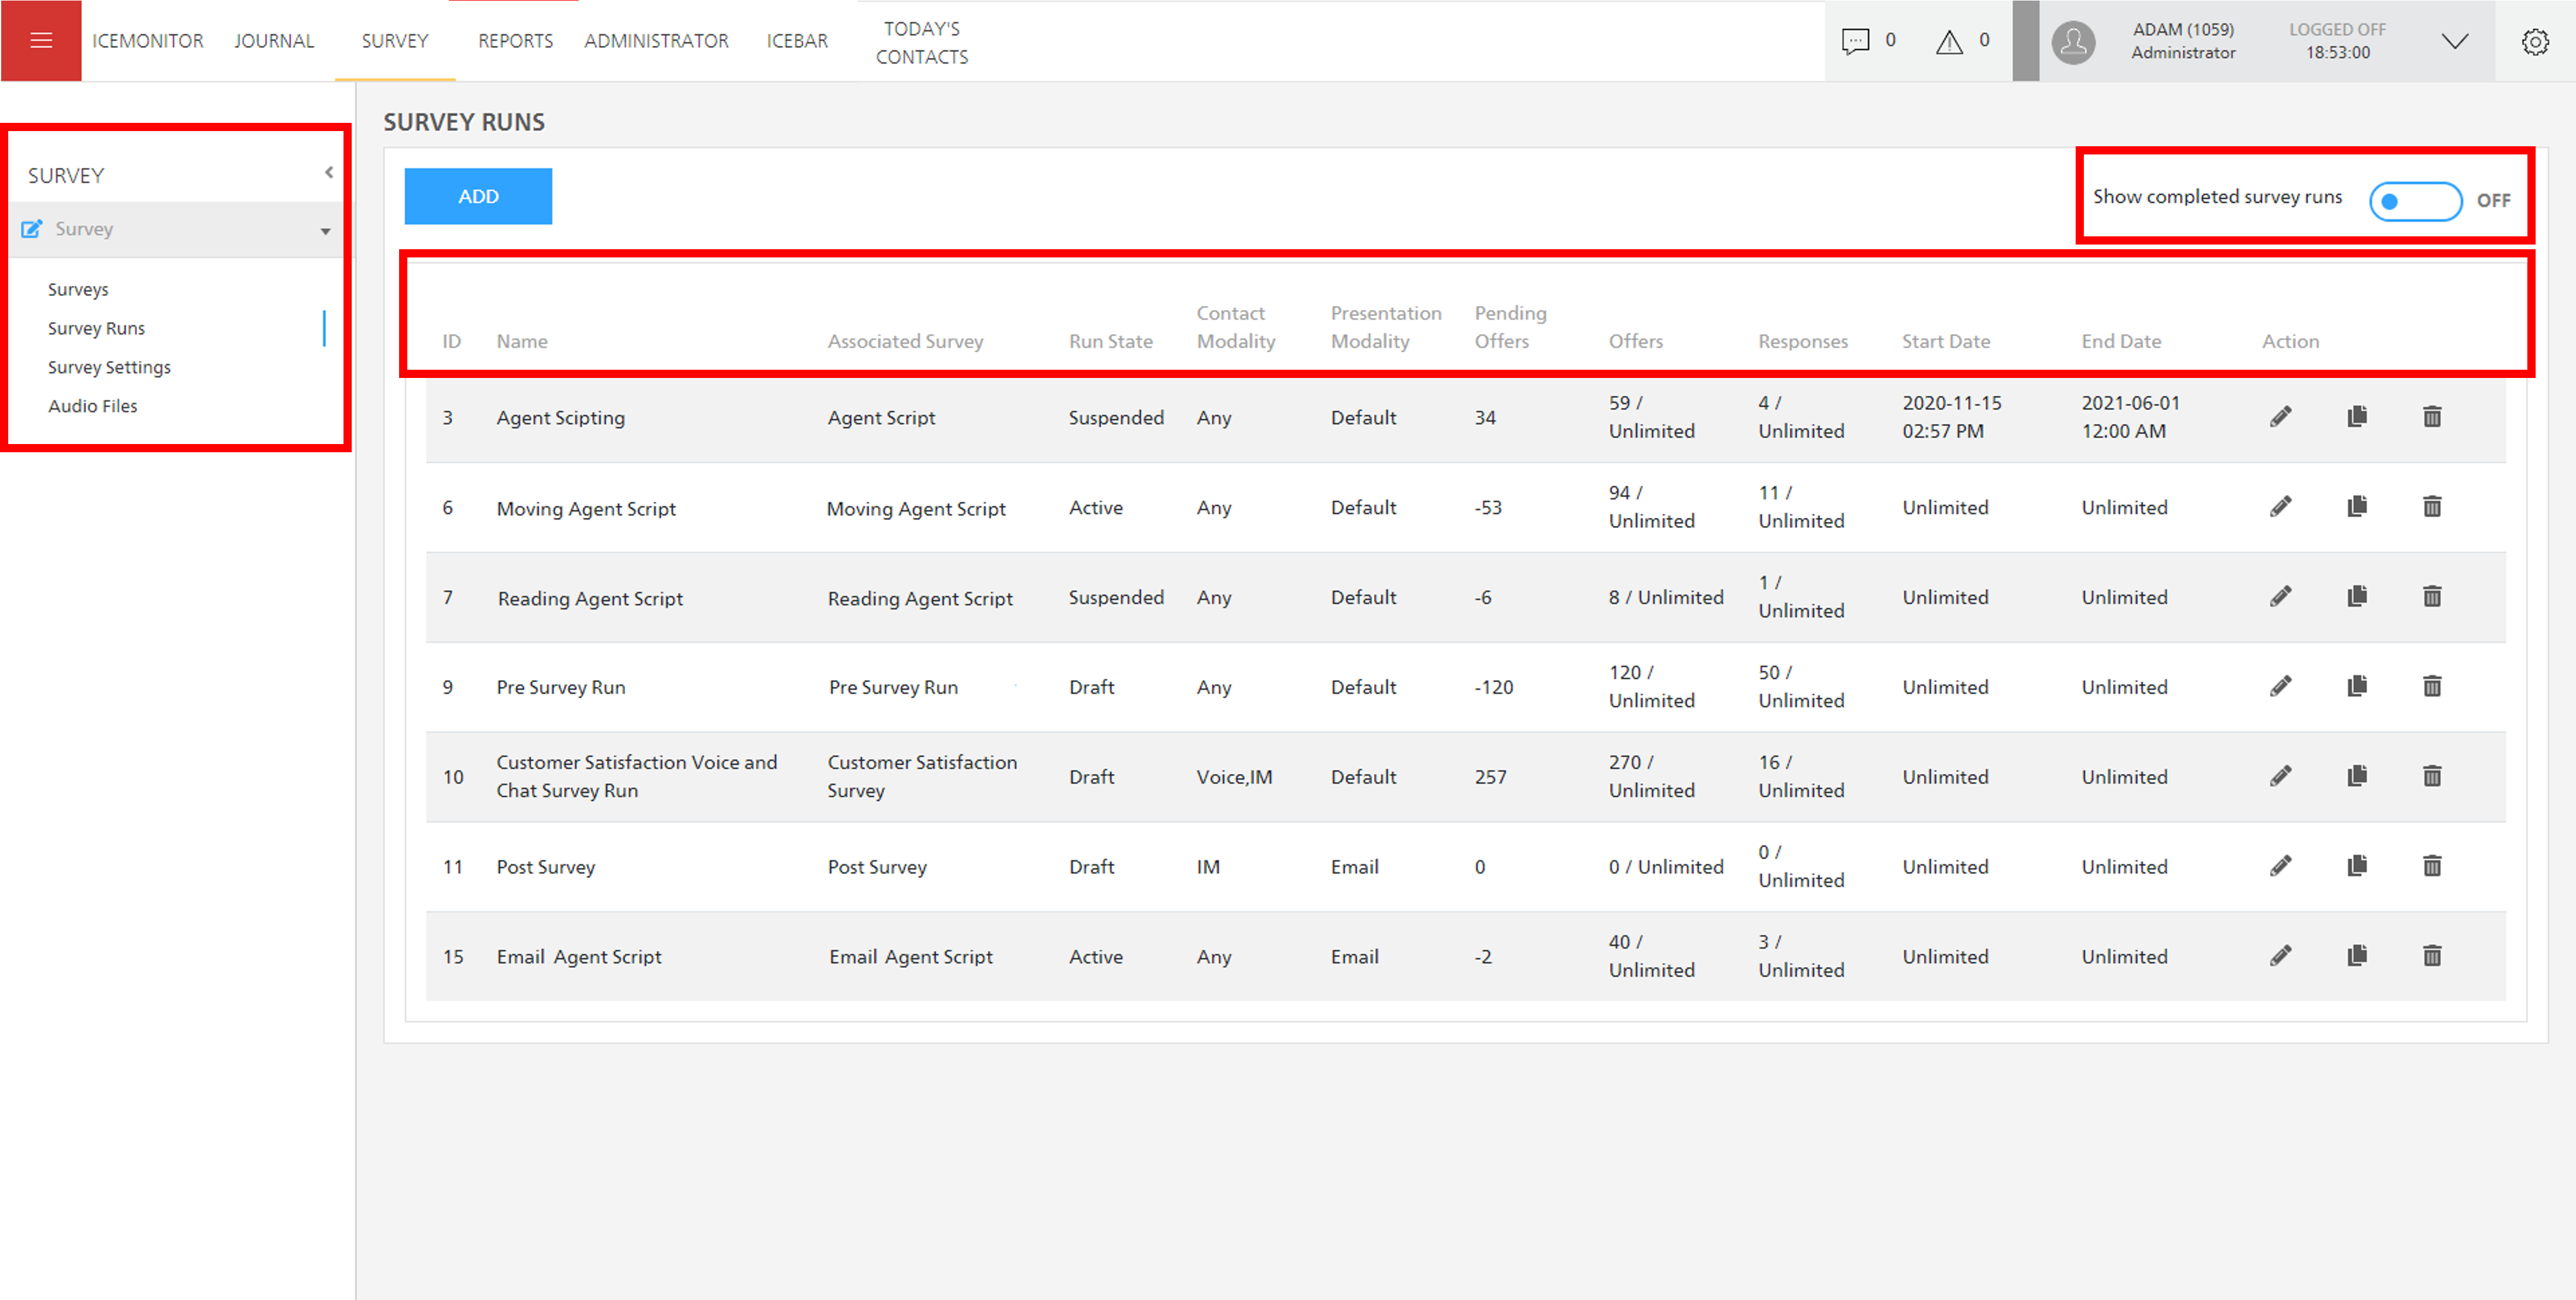
Task: Open TODAY'S CONTACTS menu
Action: [922, 43]
